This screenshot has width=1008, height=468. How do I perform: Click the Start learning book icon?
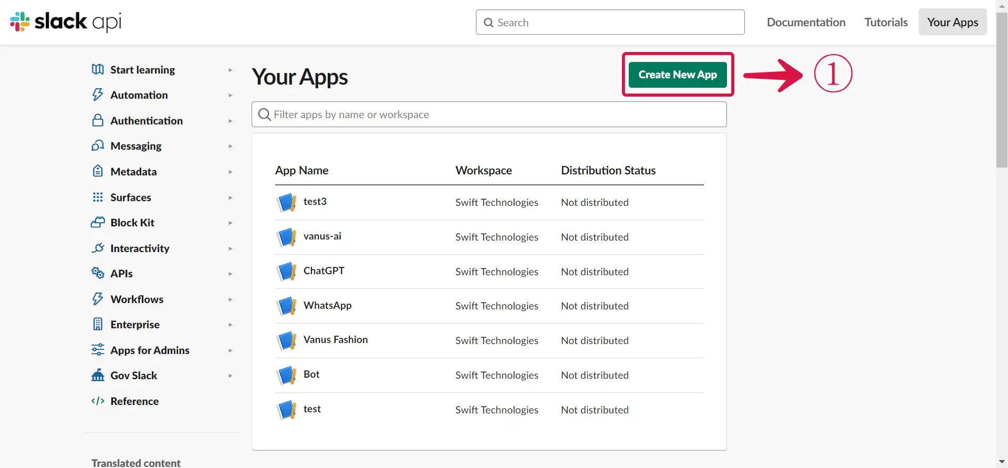pyautogui.click(x=98, y=69)
